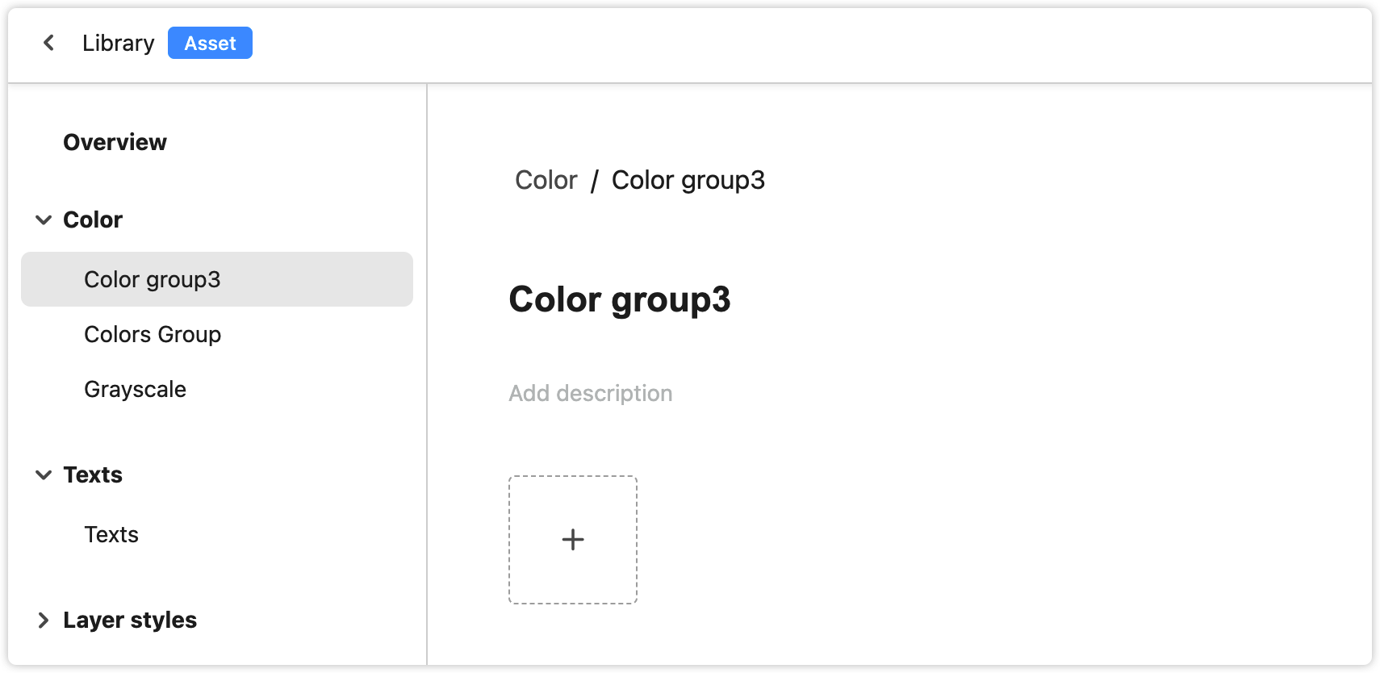Go back using the left chevron arrow
Image resolution: width=1380 pixels, height=673 pixels.
(49, 43)
